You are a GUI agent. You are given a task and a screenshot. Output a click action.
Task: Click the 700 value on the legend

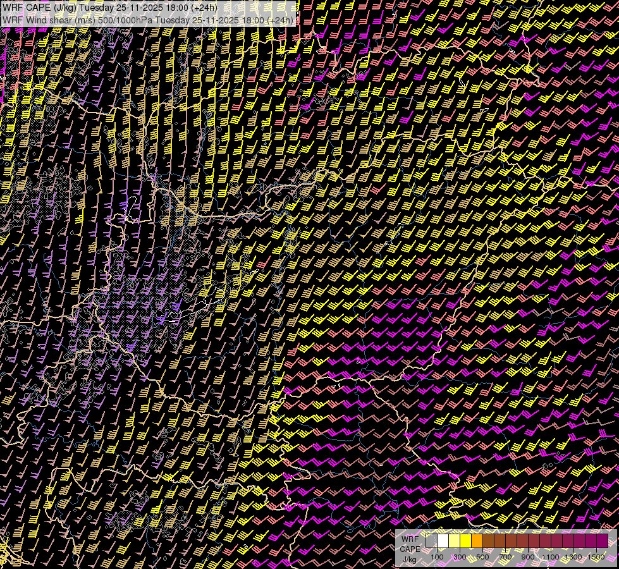click(505, 557)
